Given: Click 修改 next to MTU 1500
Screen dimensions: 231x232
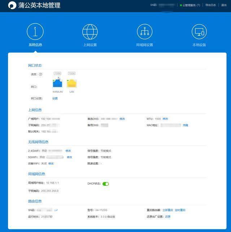Looking at the screenshot, I should coord(165,119).
